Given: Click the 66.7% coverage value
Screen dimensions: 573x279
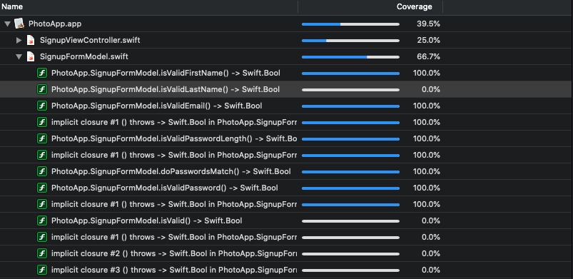Looking at the screenshot, I should point(428,56).
